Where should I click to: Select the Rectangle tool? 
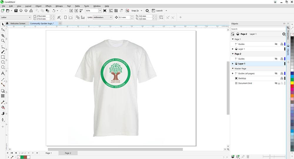[x=3, y=57]
